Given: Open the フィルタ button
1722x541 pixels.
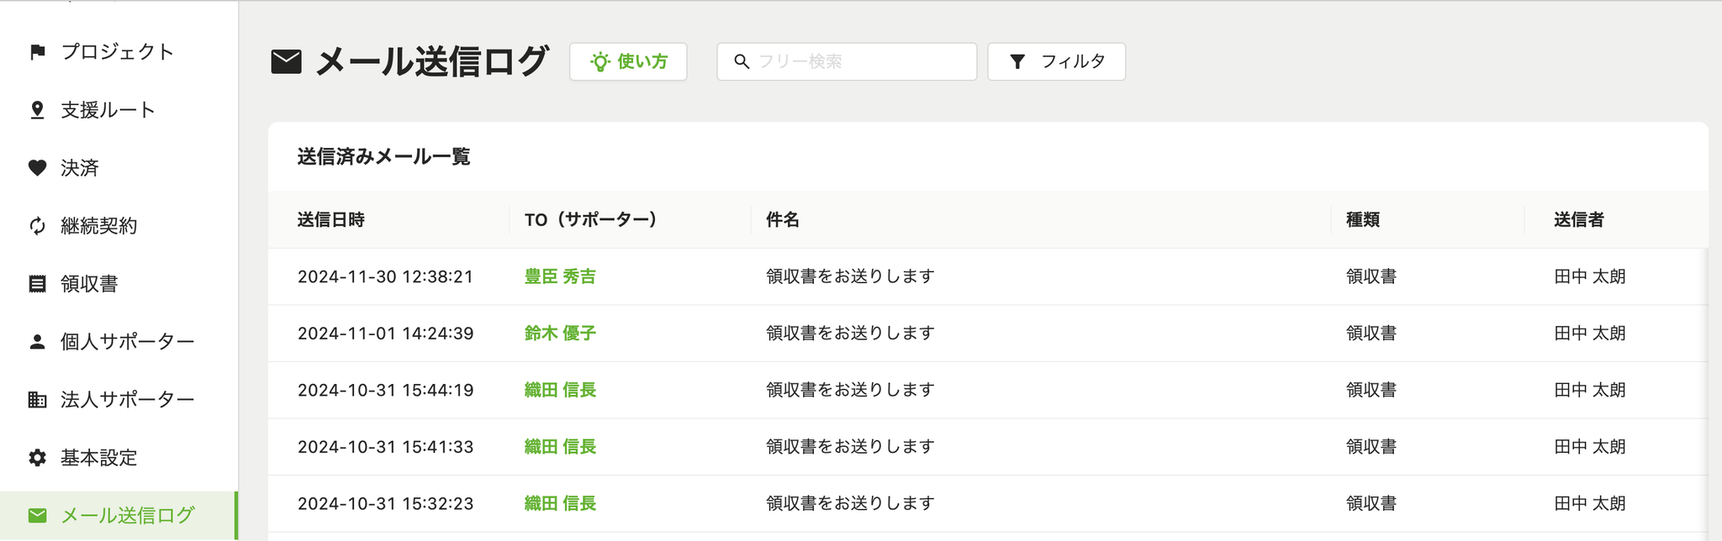Looking at the screenshot, I should pyautogui.click(x=1056, y=61).
